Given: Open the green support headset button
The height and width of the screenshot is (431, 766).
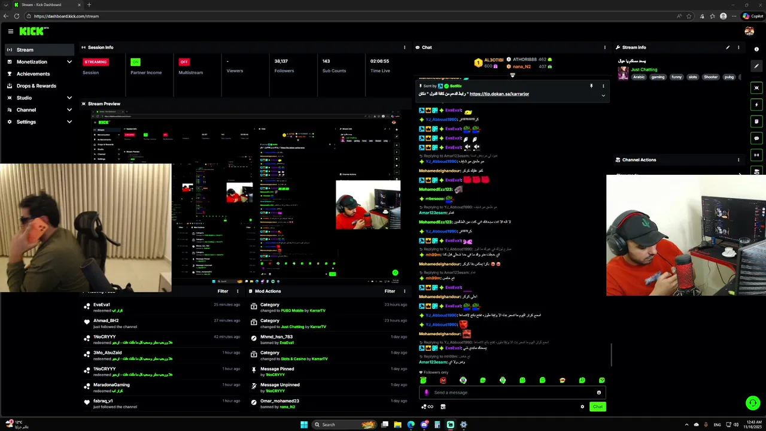Looking at the screenshot, I should pyautogui.click(x=753, y=403).
